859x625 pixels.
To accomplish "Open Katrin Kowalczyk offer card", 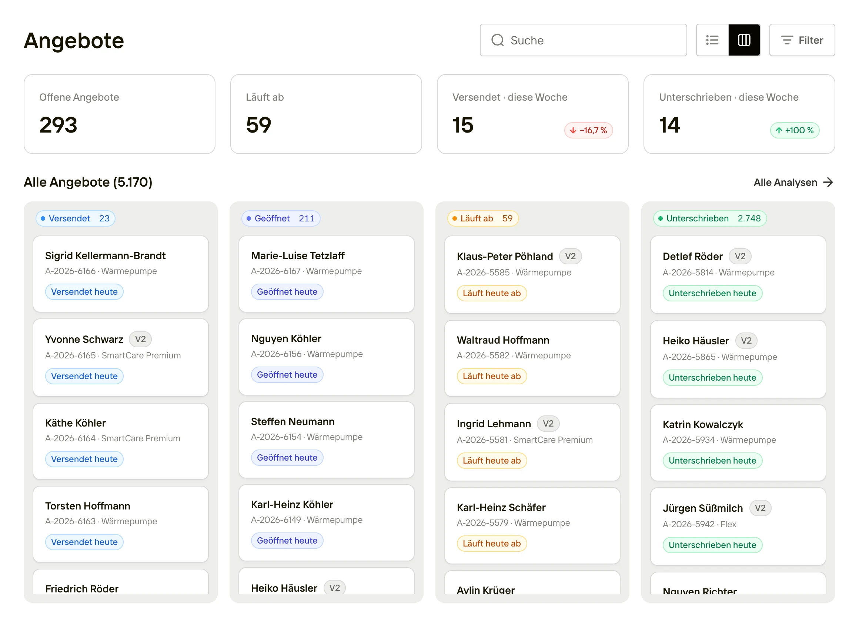I will [738, 443].
